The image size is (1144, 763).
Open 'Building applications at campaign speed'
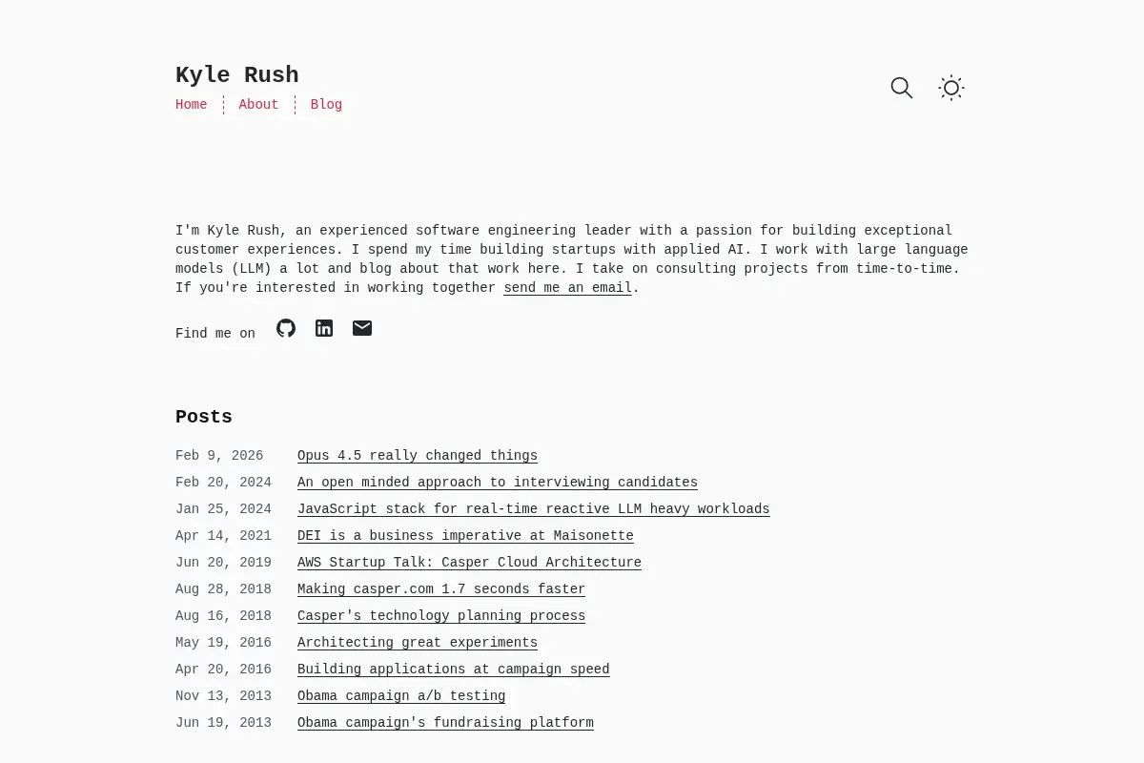454,670
